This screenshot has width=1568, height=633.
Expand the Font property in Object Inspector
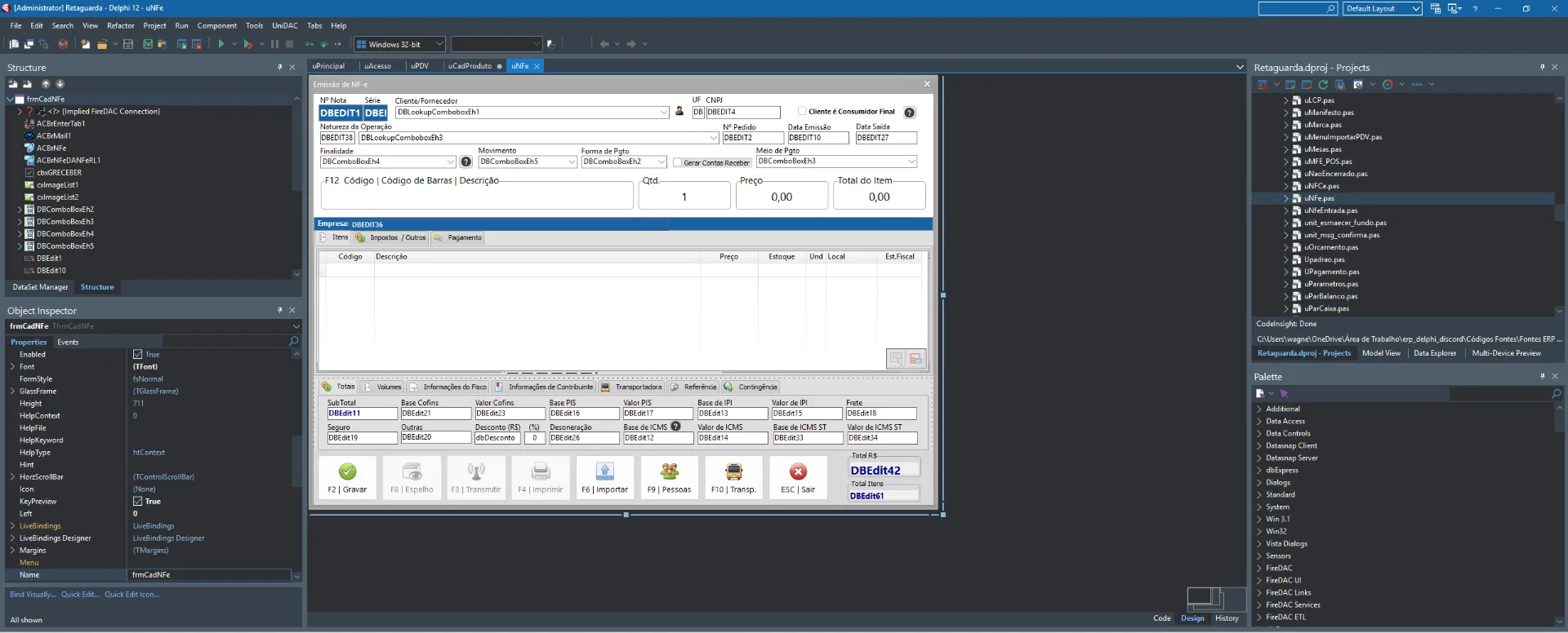click(x=12, y=366)
